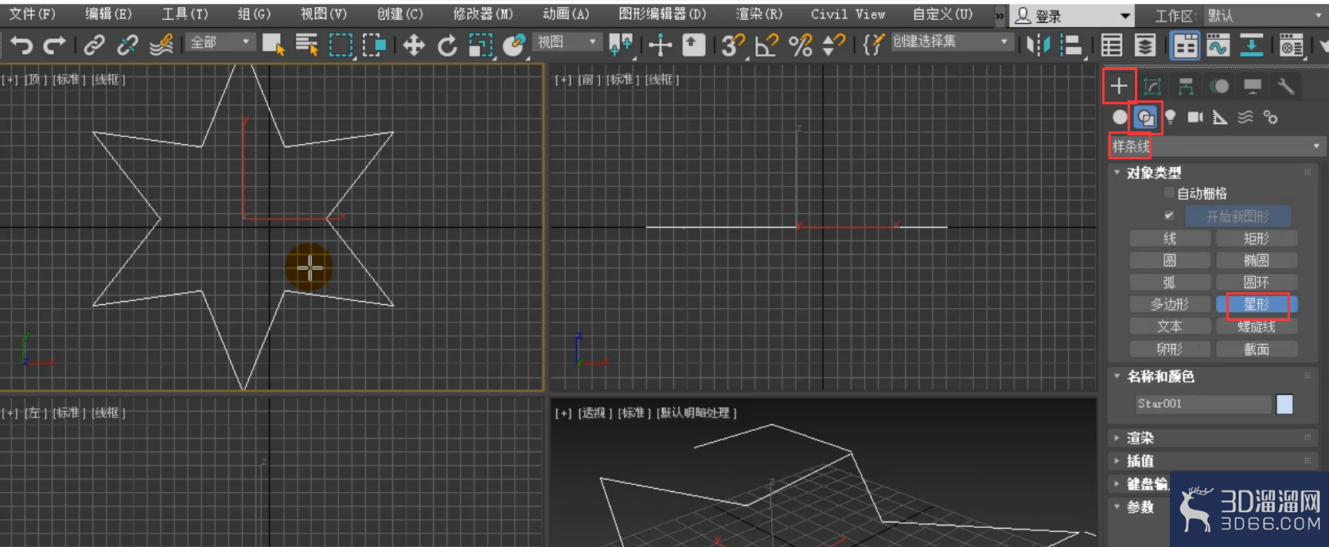Open the Schematic View icon
This screenshot has width=1329, height=547.
tap(1252, 45)
